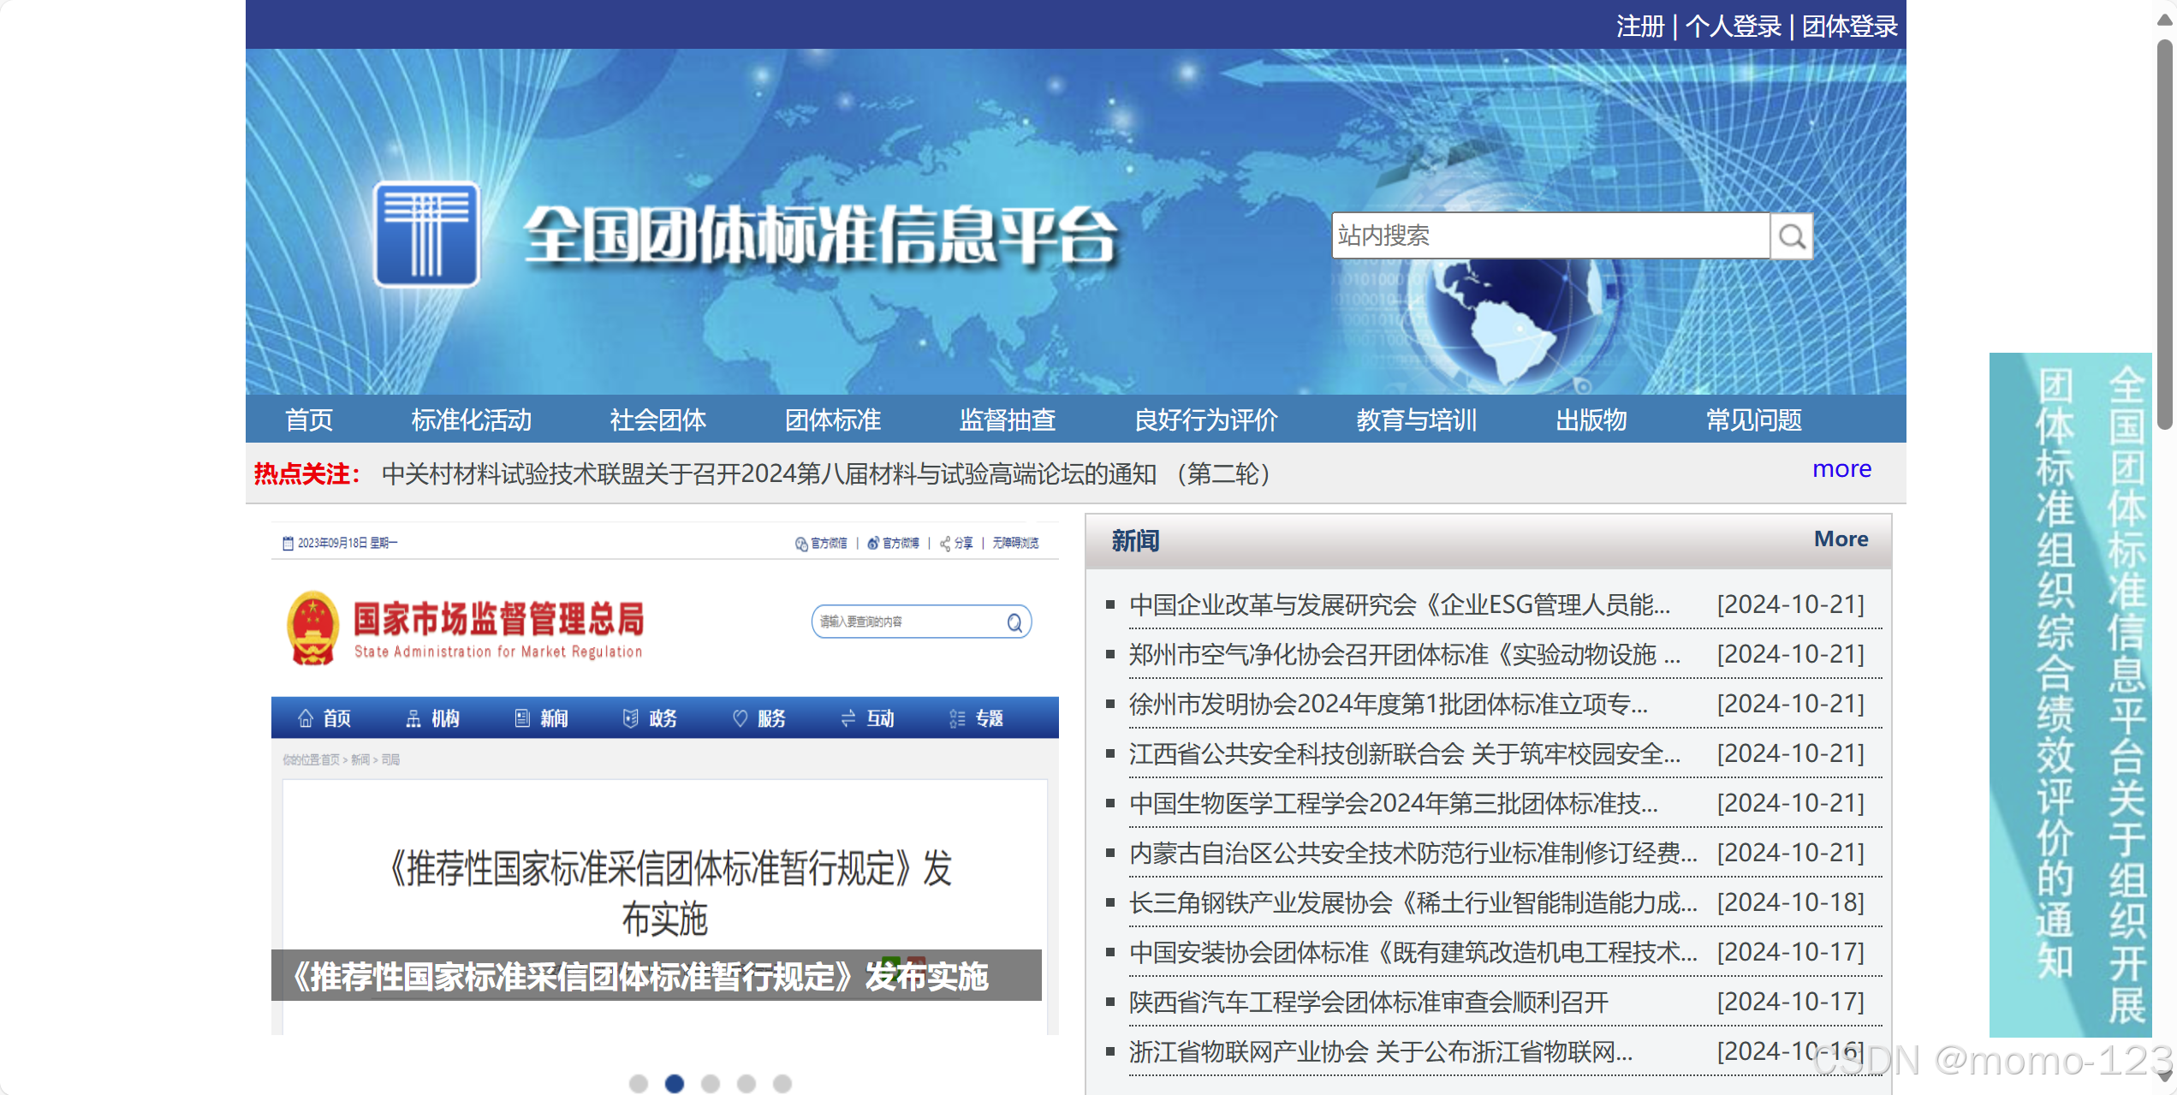Click the floating side notice banner

point(2070,693)
